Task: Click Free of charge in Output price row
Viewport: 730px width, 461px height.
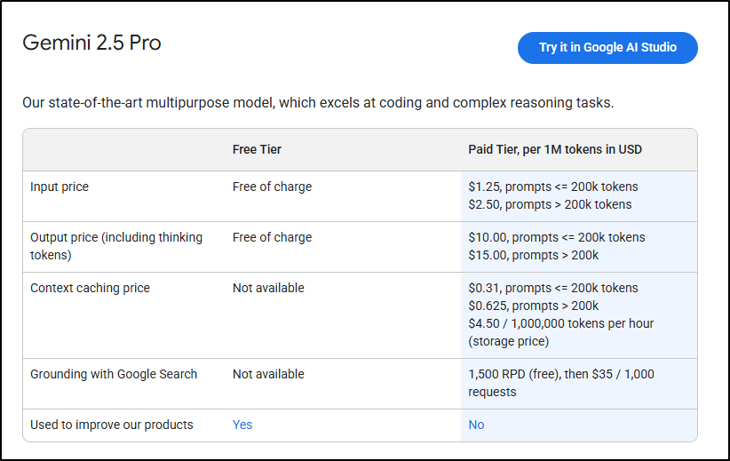Action: (x=273, y=237)
